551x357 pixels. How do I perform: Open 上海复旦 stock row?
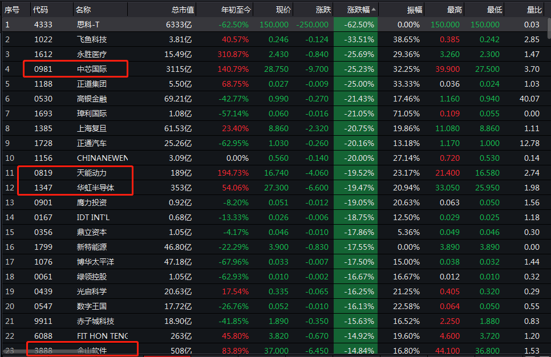[x=275, y=128]
